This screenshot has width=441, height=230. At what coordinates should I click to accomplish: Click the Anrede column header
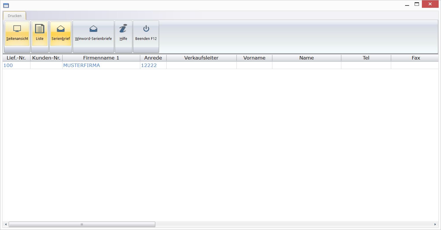(x=153, y=58)
